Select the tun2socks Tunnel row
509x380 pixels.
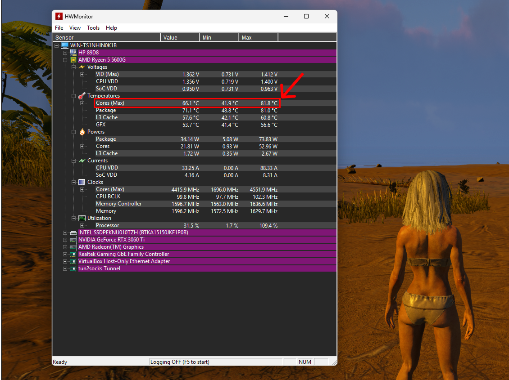(x=207, y=268)
